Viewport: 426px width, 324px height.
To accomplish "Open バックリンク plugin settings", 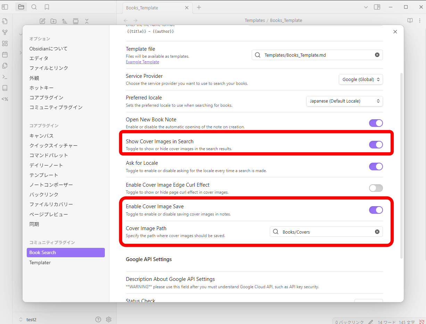I will coord(44,195).
